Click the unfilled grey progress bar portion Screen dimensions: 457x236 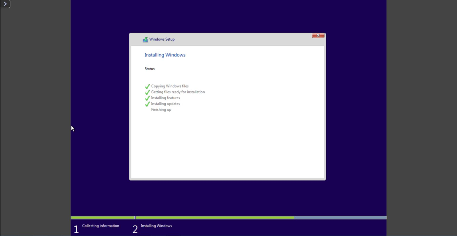tap(340, 218)
